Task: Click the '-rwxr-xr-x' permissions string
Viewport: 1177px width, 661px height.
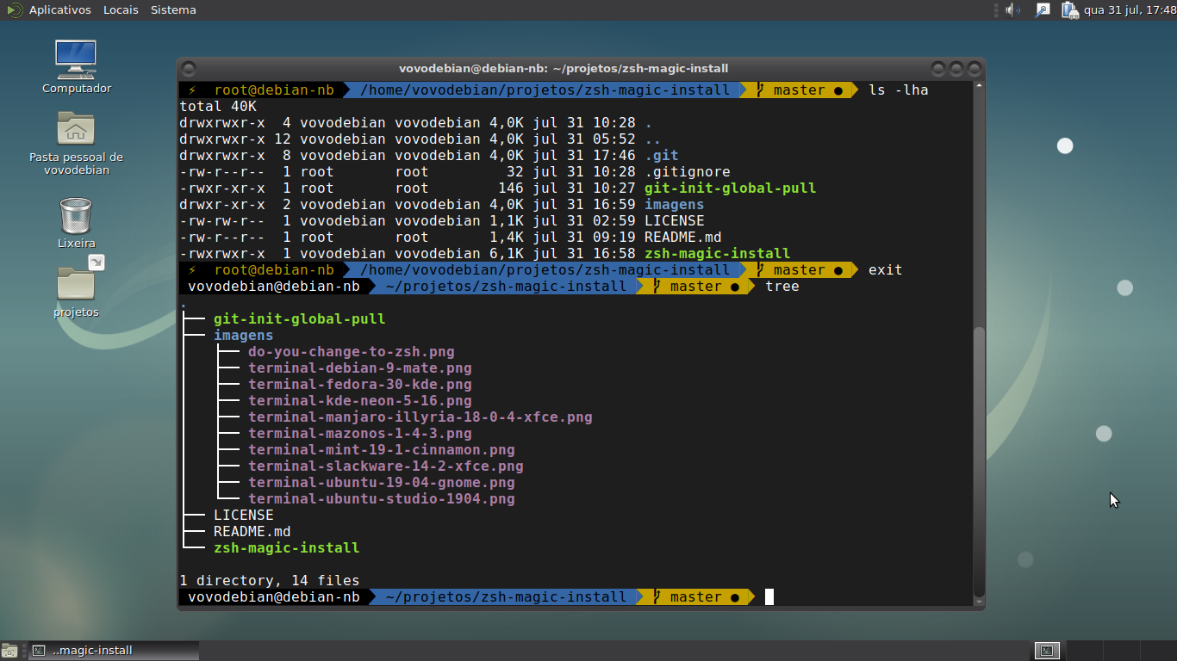Action: [x=222, y=188]
